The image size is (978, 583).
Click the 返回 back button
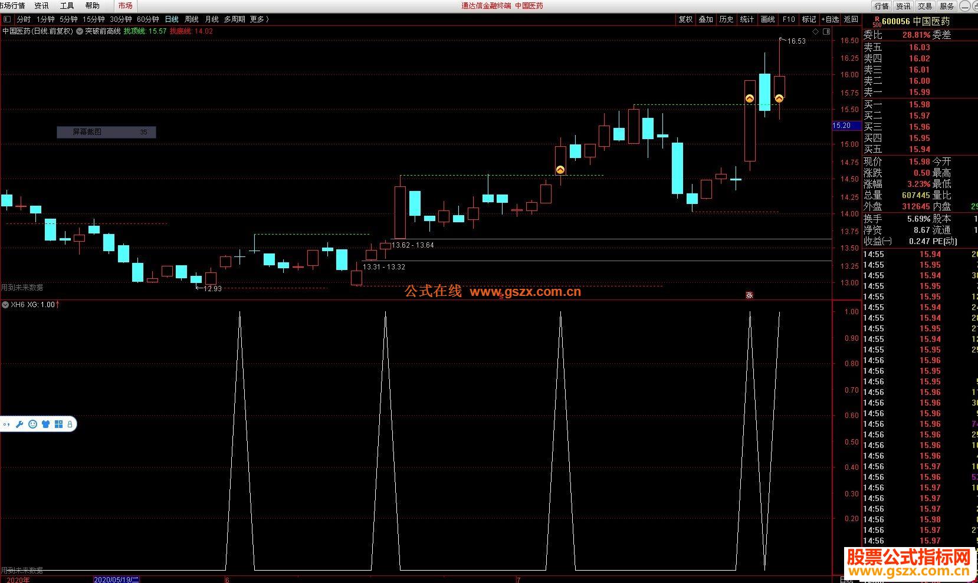coord(851,19)
